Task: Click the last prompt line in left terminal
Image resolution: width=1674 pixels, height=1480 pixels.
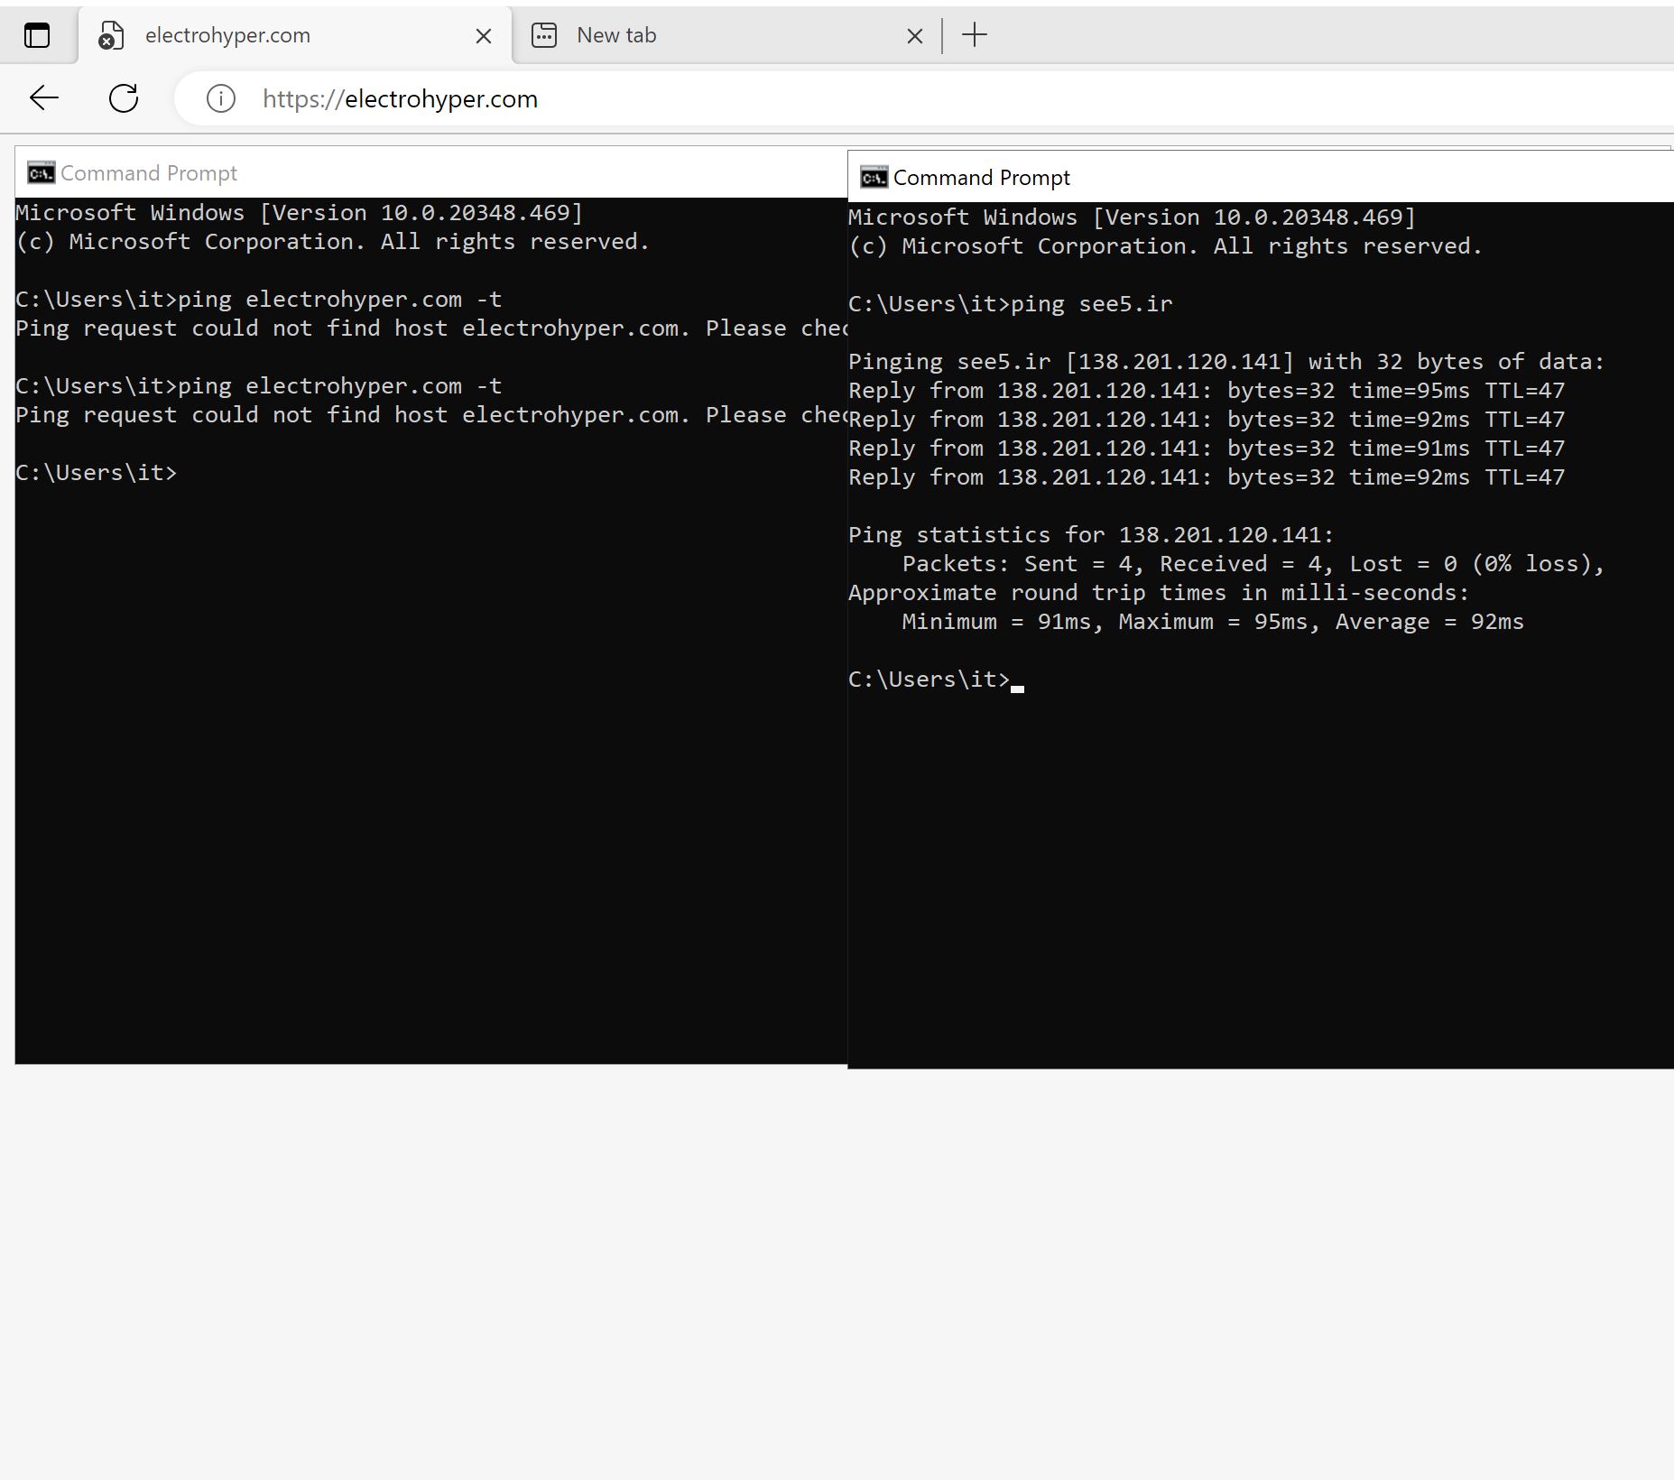Action: tap(97, 473)
